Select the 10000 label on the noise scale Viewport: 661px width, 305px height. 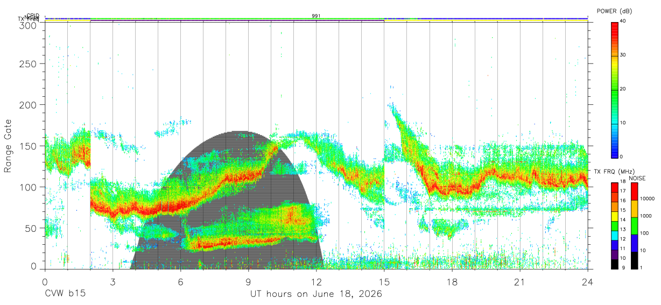(646, 199)
